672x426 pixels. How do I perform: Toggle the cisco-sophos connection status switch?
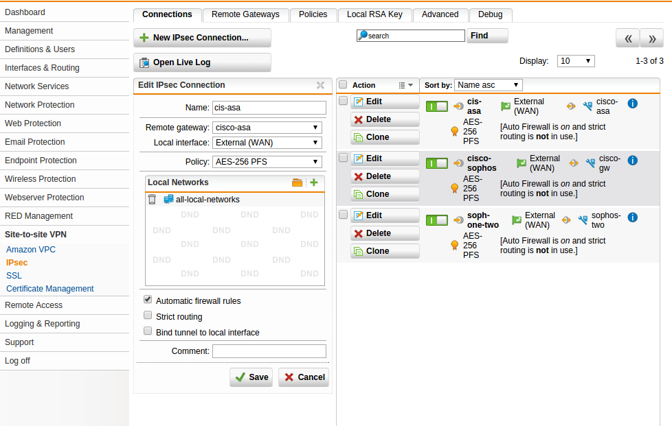coord(436,163)
